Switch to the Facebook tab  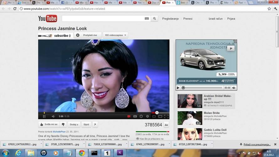pyautogui.click(x=67, y=3)
